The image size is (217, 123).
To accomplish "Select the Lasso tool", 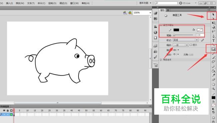I will pyautogui.click(x=213, y=31).
